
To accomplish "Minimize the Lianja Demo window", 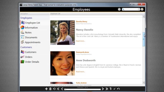I will (132, 4).
